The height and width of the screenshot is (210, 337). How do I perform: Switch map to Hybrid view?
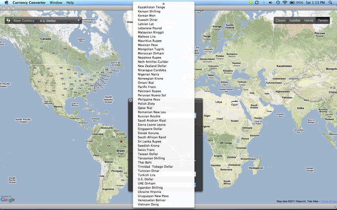pos(309,20)
